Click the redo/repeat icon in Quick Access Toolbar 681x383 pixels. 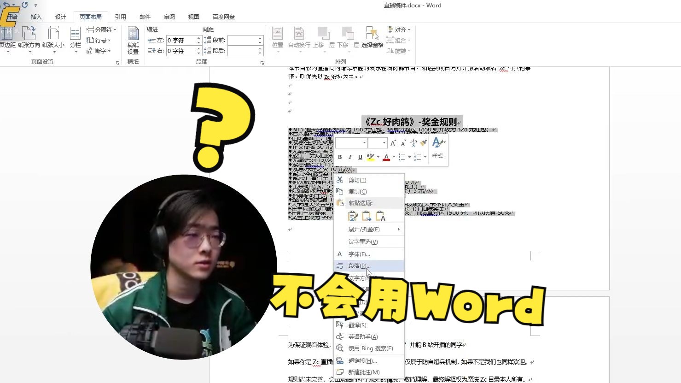[x=24, y=5]
